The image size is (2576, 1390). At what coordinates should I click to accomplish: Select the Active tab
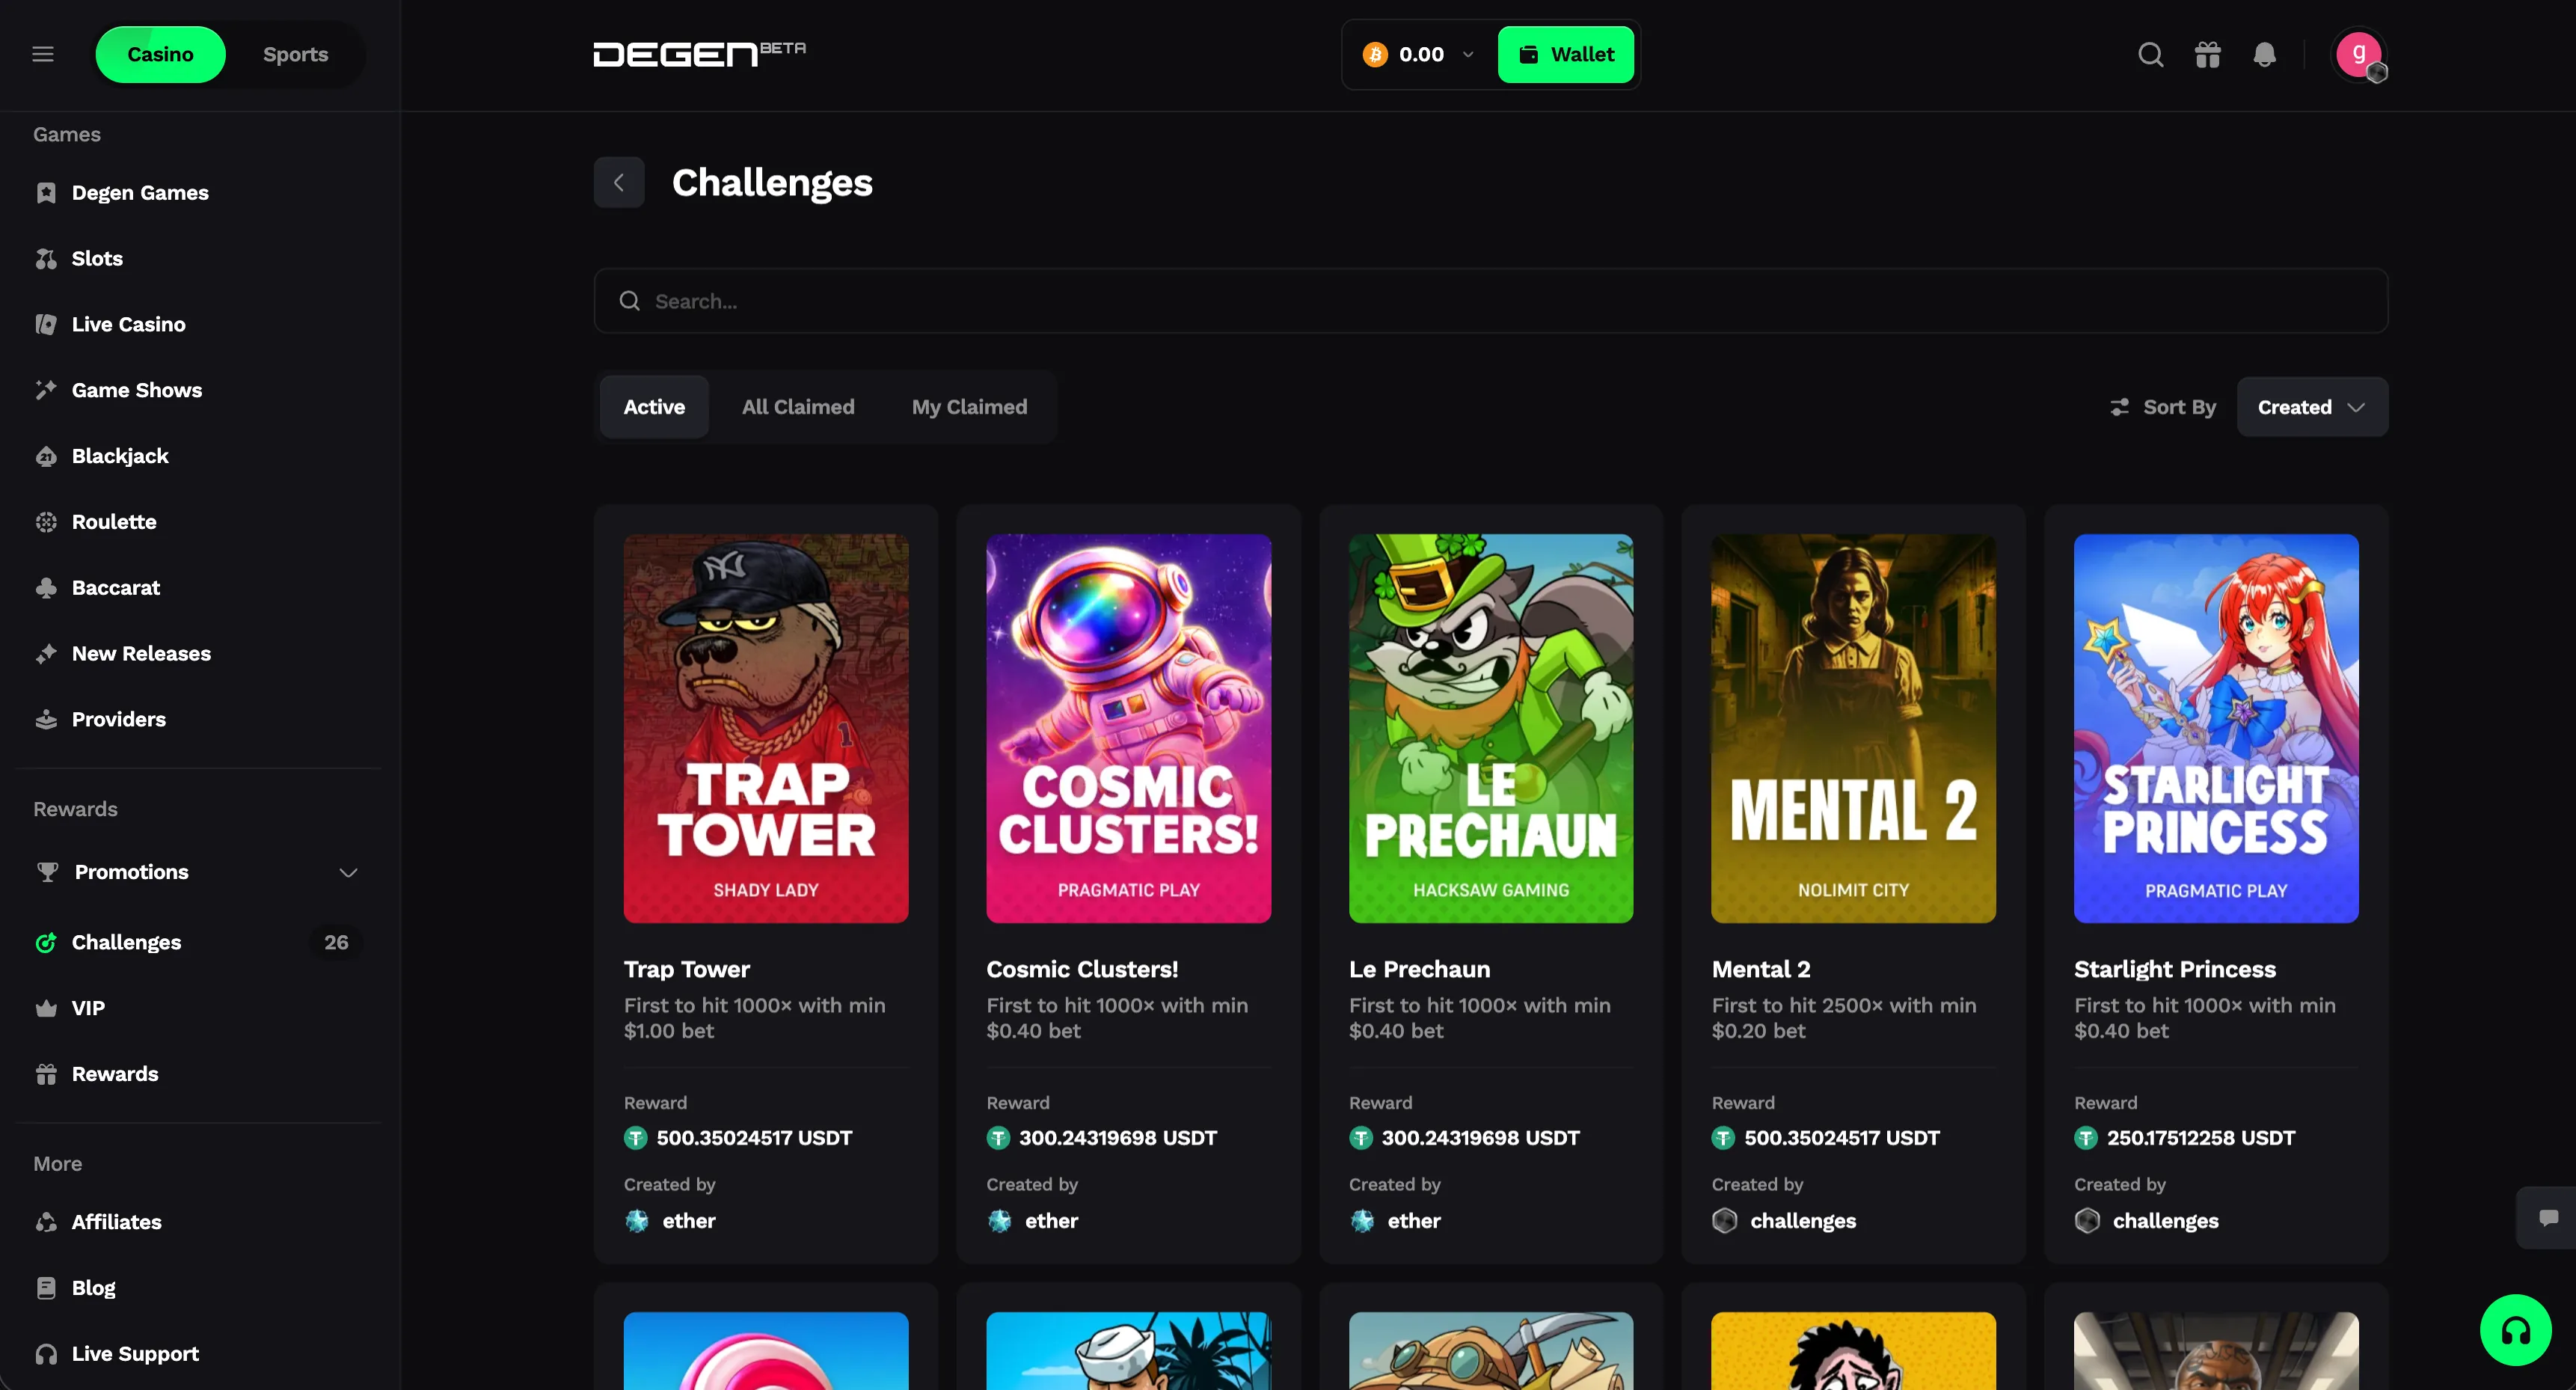[654, 407]
